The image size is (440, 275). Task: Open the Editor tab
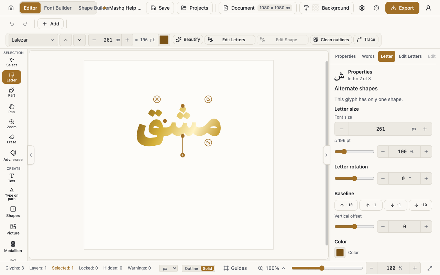(30, 8)
